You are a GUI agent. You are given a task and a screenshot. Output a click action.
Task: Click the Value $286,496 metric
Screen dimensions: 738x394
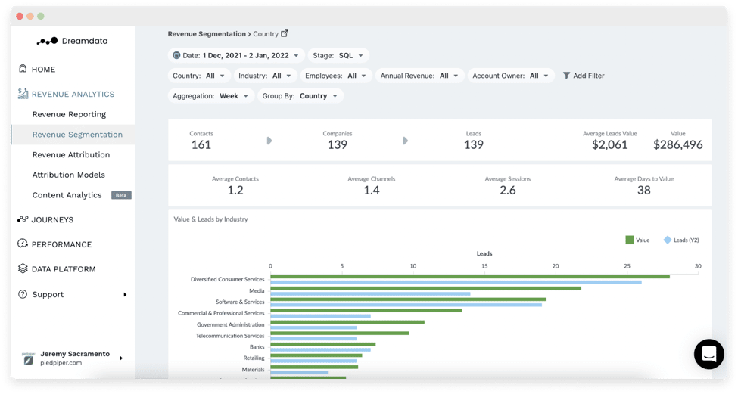(x=677, y=141)
